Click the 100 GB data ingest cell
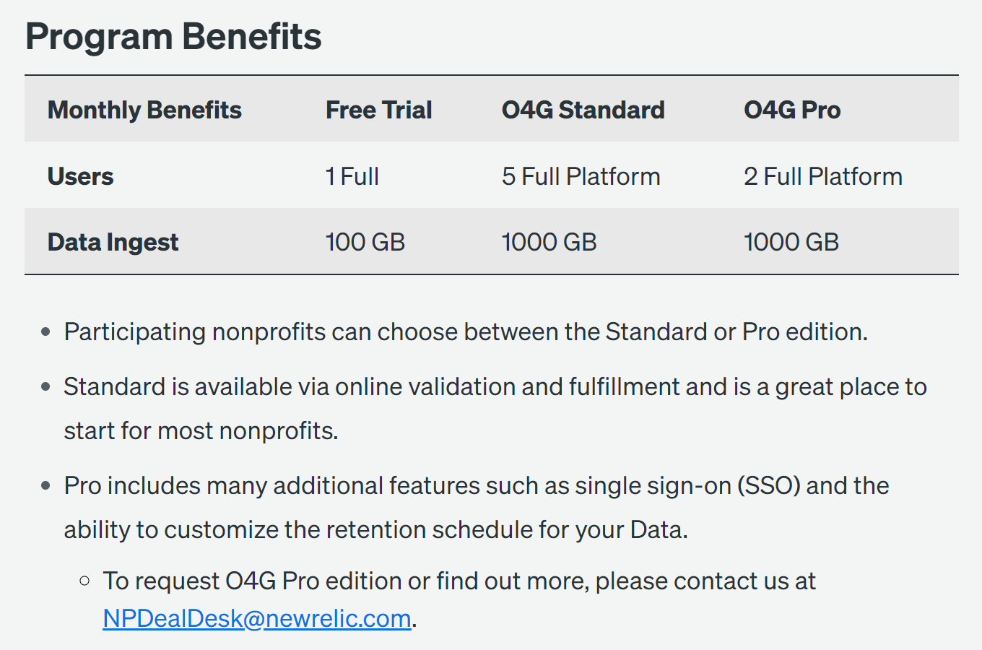Viewport: 982px width, 650px height. [365, 242]
